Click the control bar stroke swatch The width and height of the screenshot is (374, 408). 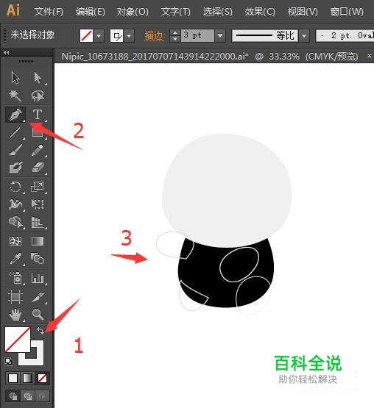pyautogui.click(x=117, y=35)
